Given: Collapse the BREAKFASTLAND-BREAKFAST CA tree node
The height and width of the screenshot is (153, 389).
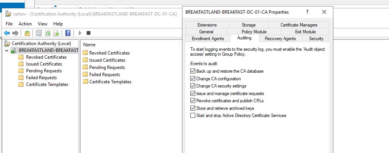Looking at the screenshot, I should tap(6, 50).
